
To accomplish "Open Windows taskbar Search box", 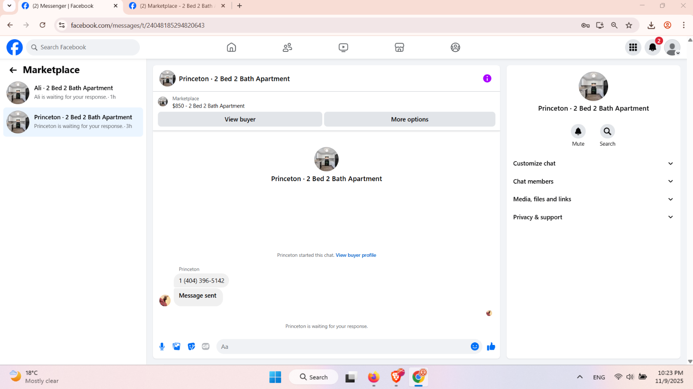I will click(x=314, y=377).
